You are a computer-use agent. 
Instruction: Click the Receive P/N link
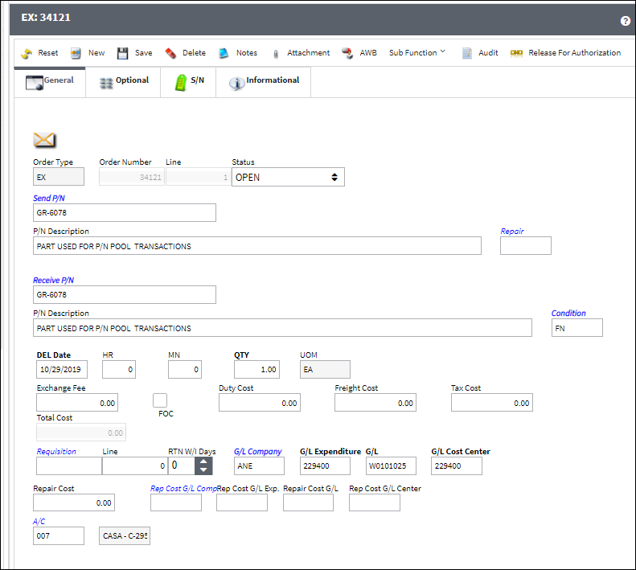54,281
